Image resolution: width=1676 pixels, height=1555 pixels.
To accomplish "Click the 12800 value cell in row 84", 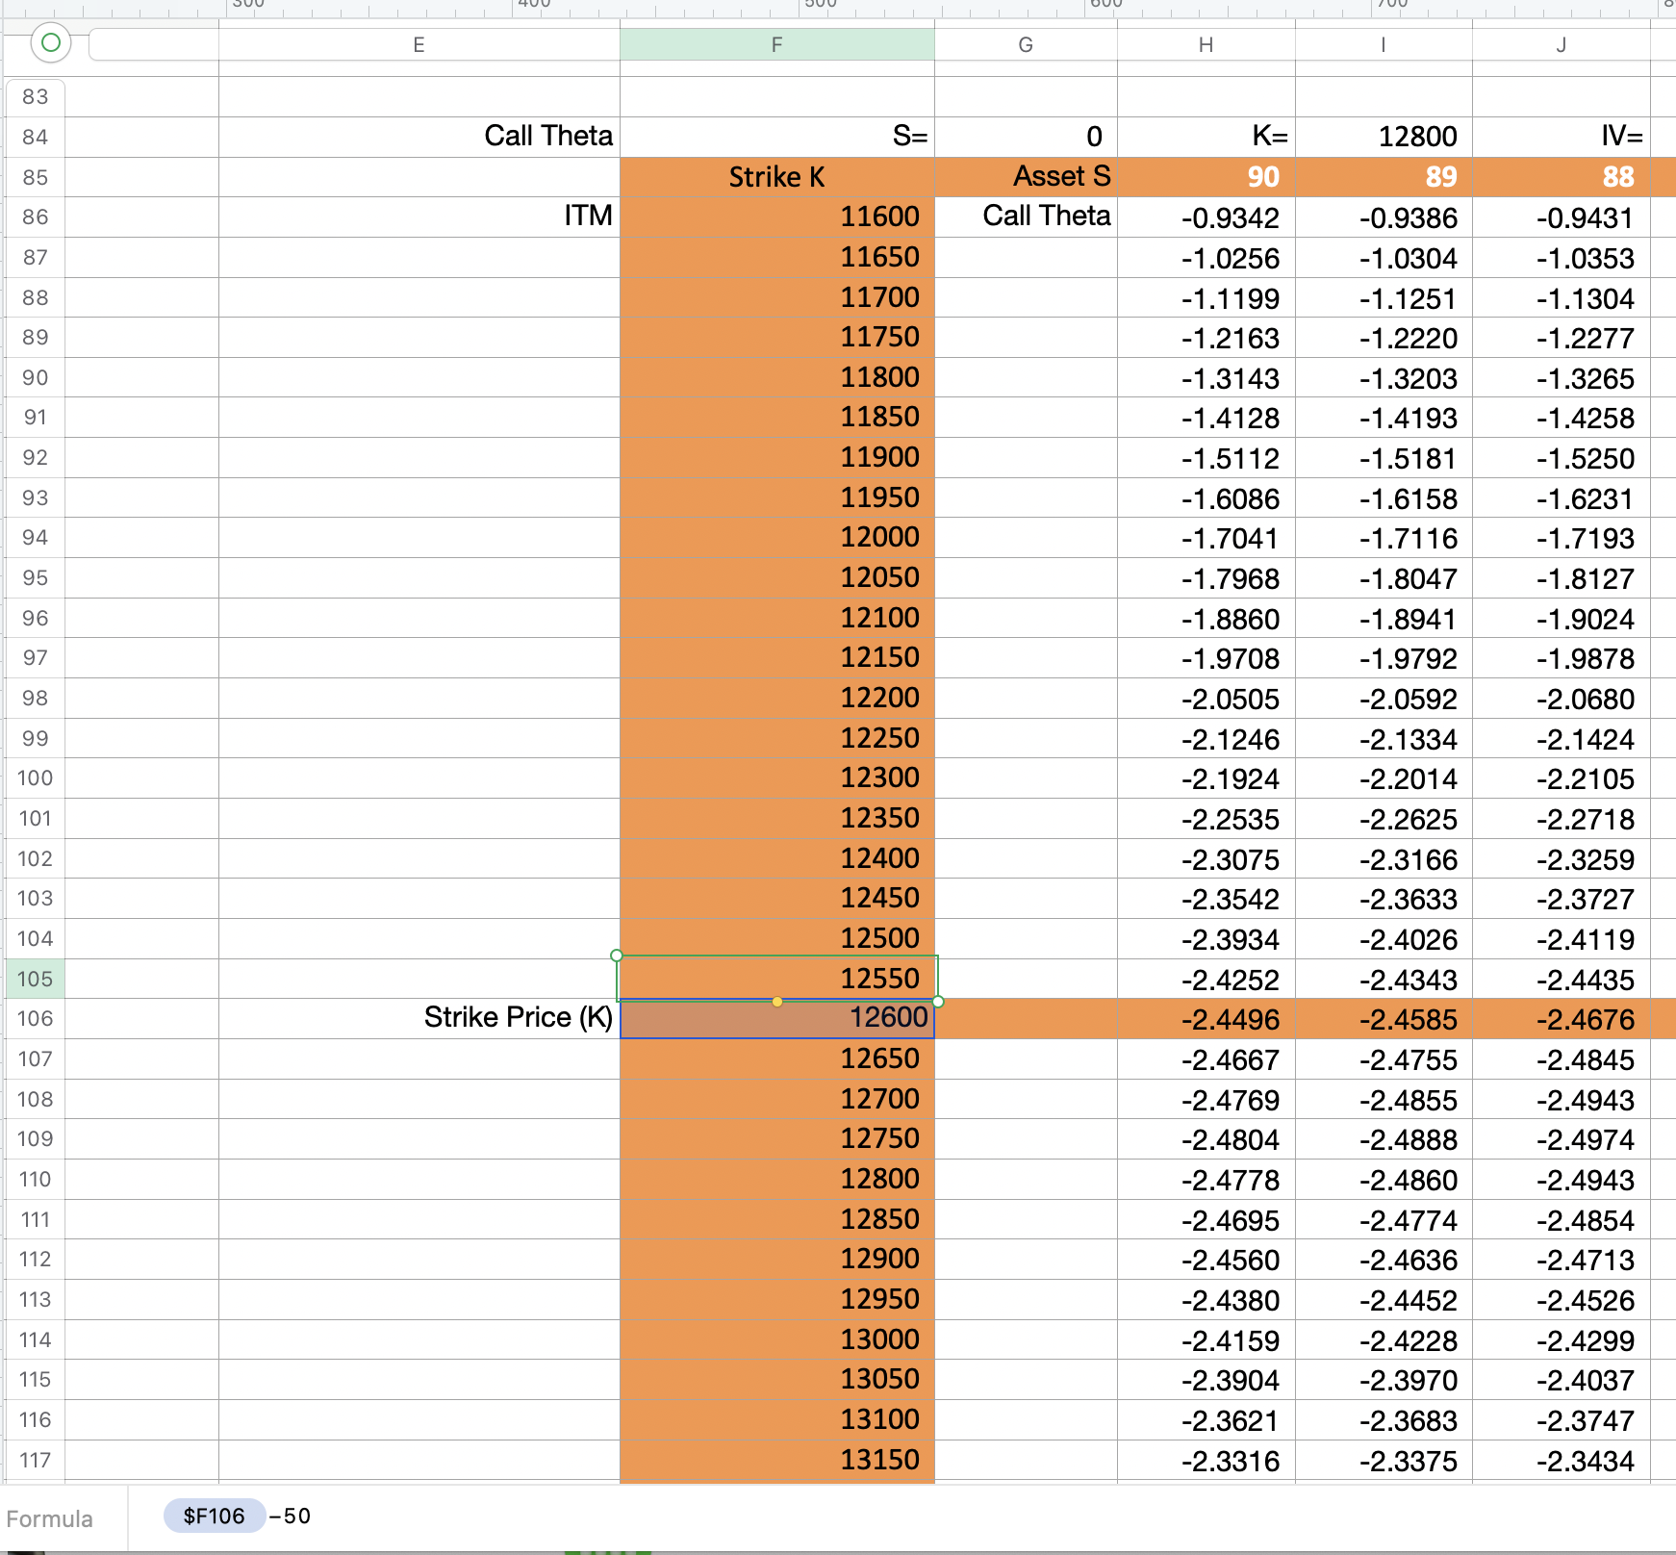I will (1384, 137).
